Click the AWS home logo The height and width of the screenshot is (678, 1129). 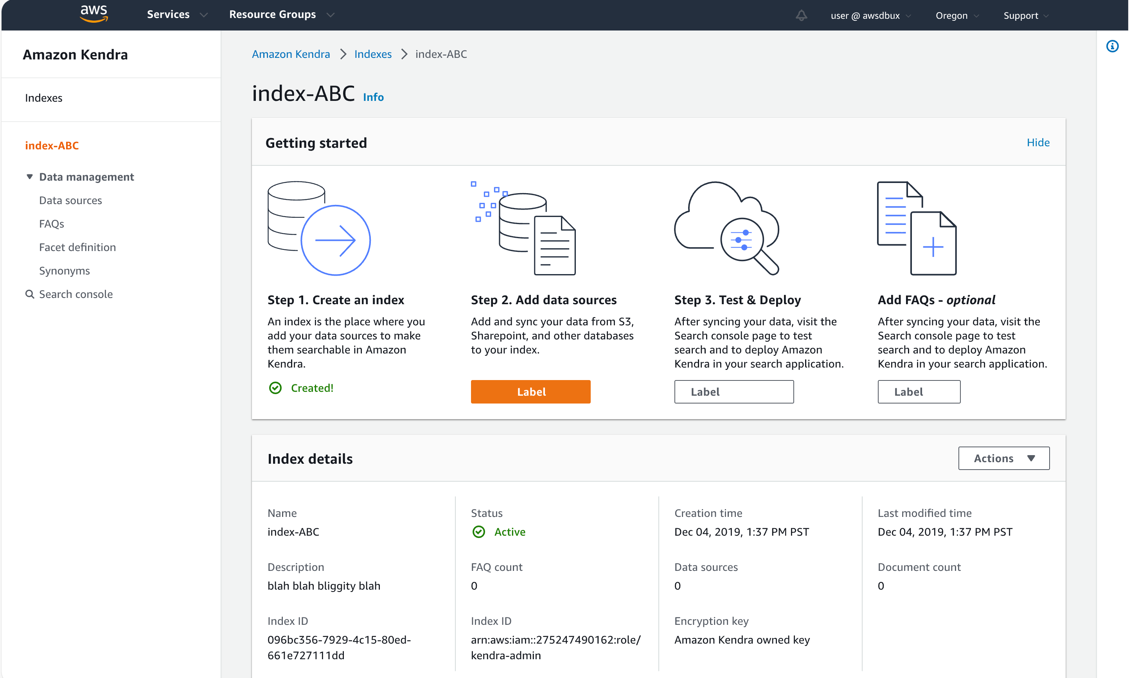93,14
